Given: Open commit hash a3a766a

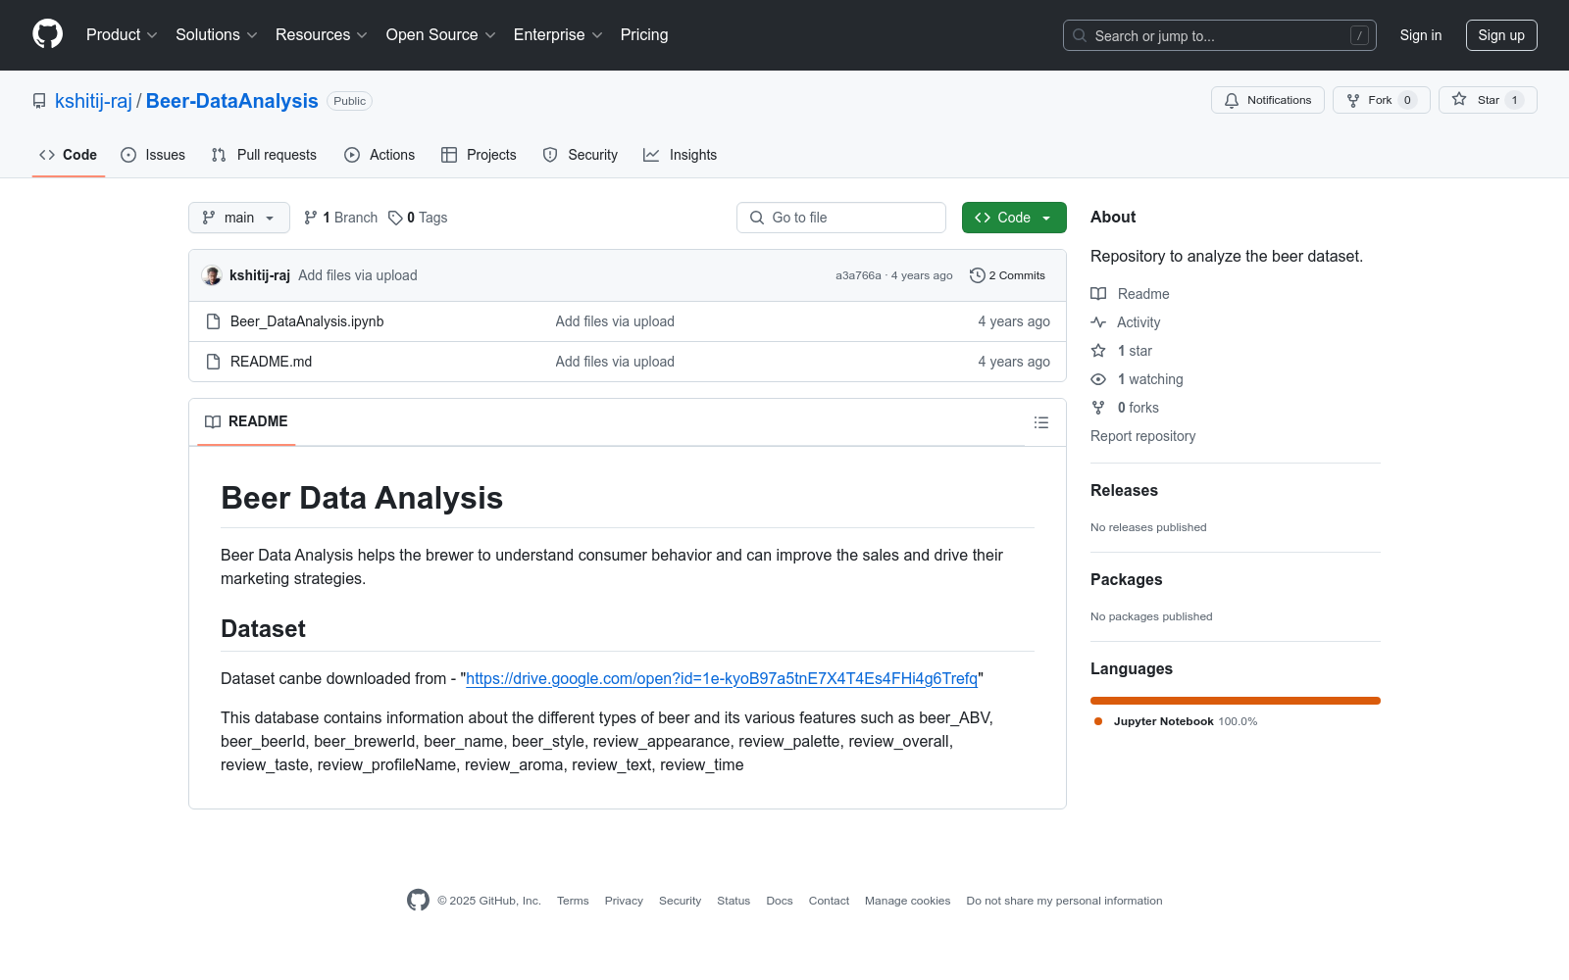Looking at the screenshot, I should coord(858,275).
